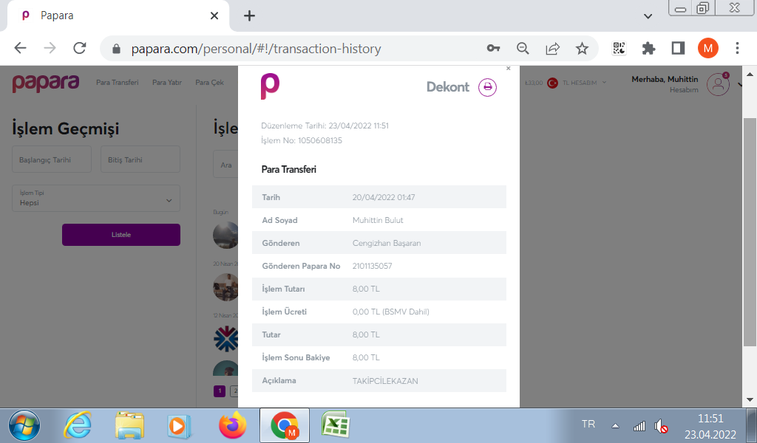Click the Listele button
The width and height of the screenshot is (757, 443).
tap(121, 235)
